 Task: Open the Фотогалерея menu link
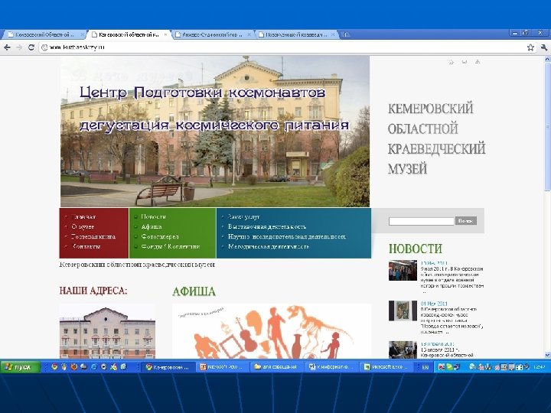(x=160, y=236)
